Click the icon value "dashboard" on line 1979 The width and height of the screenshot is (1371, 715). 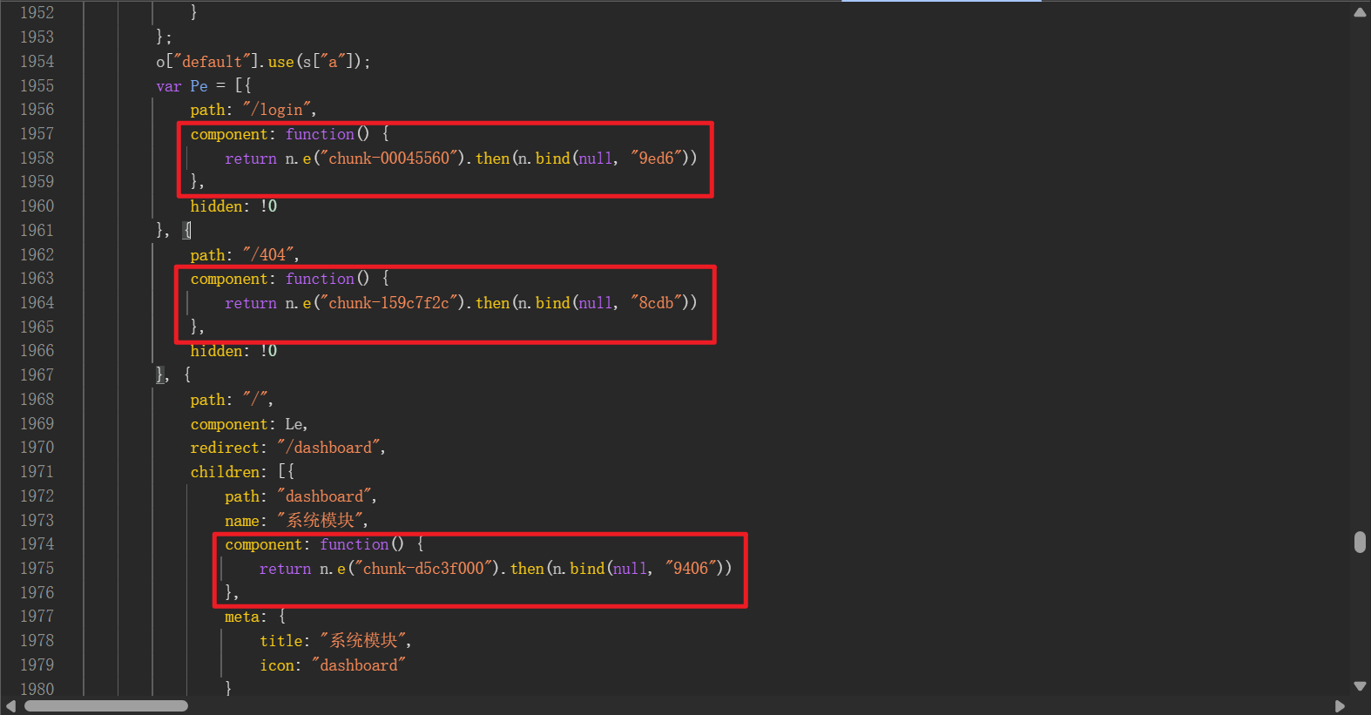coord(358,665)
